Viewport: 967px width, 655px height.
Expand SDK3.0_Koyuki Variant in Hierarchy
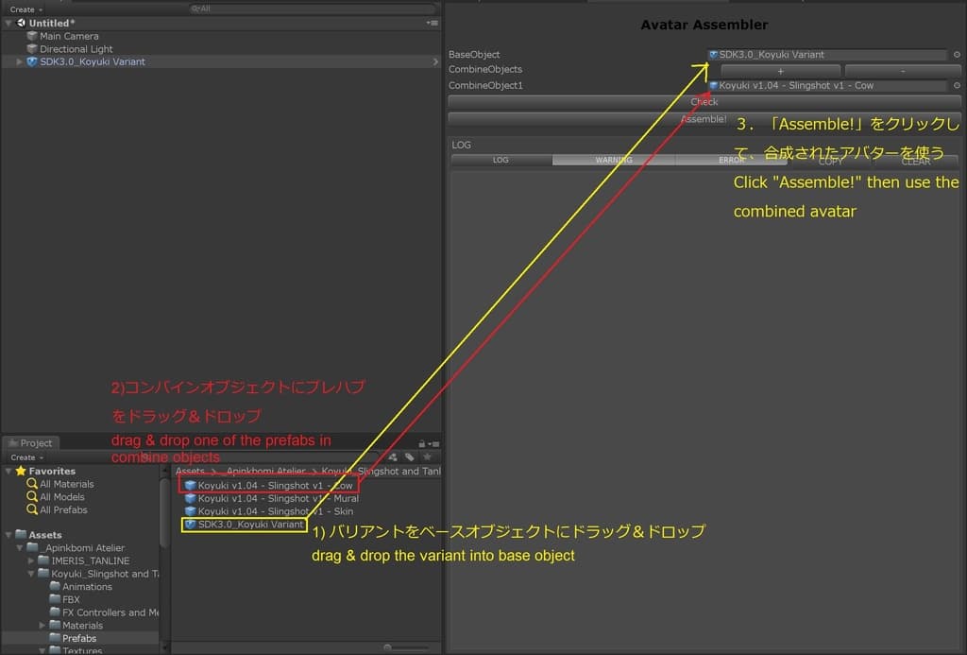(x=21, y=61)
